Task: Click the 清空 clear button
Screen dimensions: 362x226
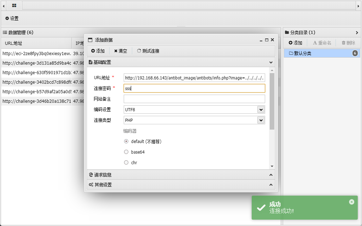Action: pyautogui.click(x=121, y=51)
